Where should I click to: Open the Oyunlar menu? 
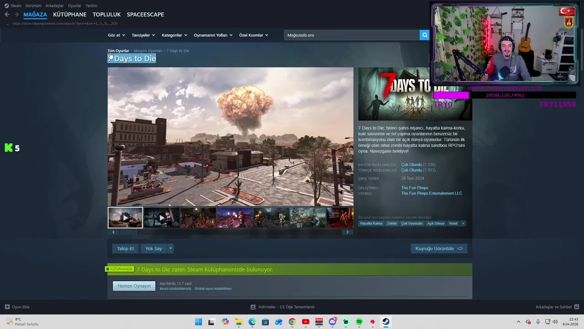(x=75, y=5)
